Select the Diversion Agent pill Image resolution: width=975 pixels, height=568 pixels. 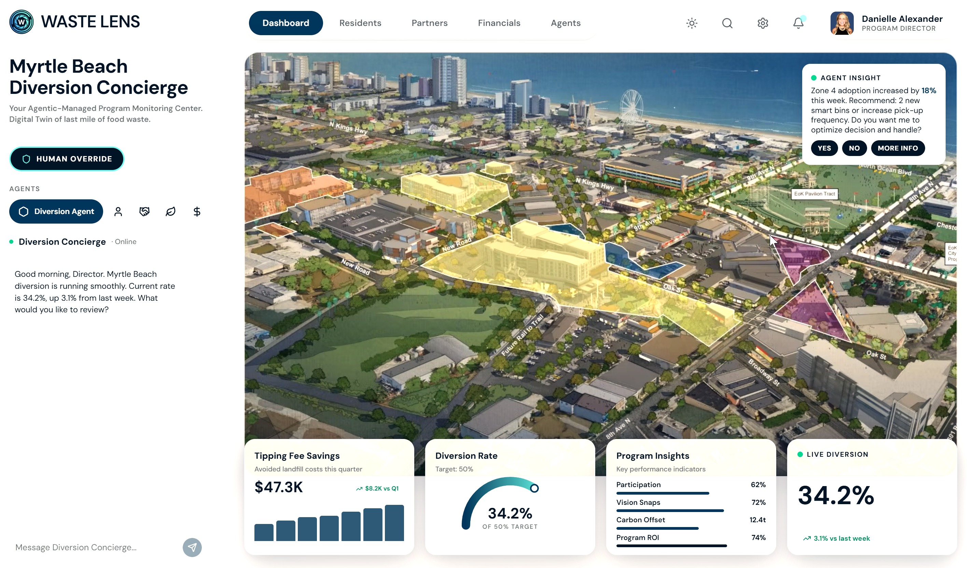pos(56,212)
